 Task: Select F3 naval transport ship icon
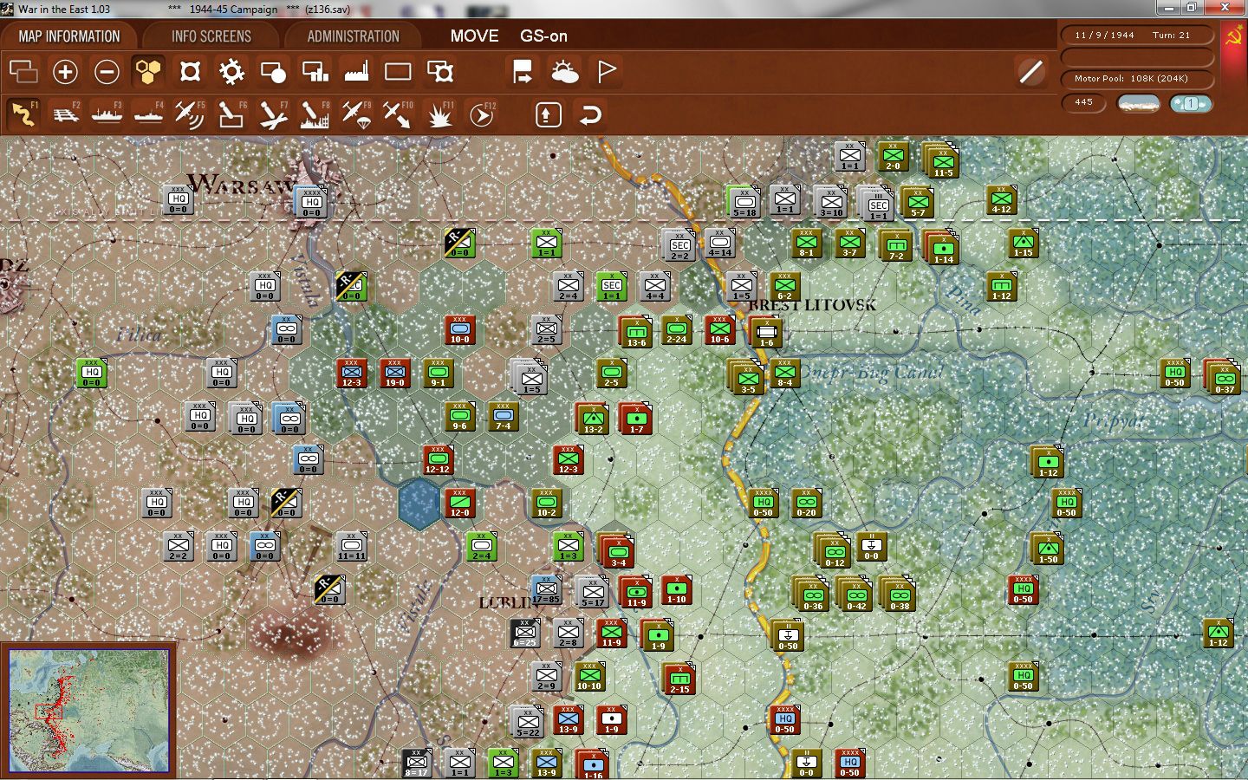point(107,114)
